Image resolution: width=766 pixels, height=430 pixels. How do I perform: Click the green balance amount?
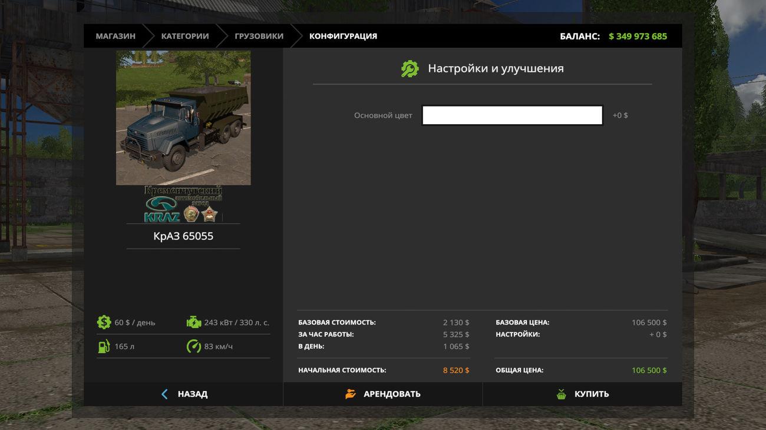coord(638,36)
